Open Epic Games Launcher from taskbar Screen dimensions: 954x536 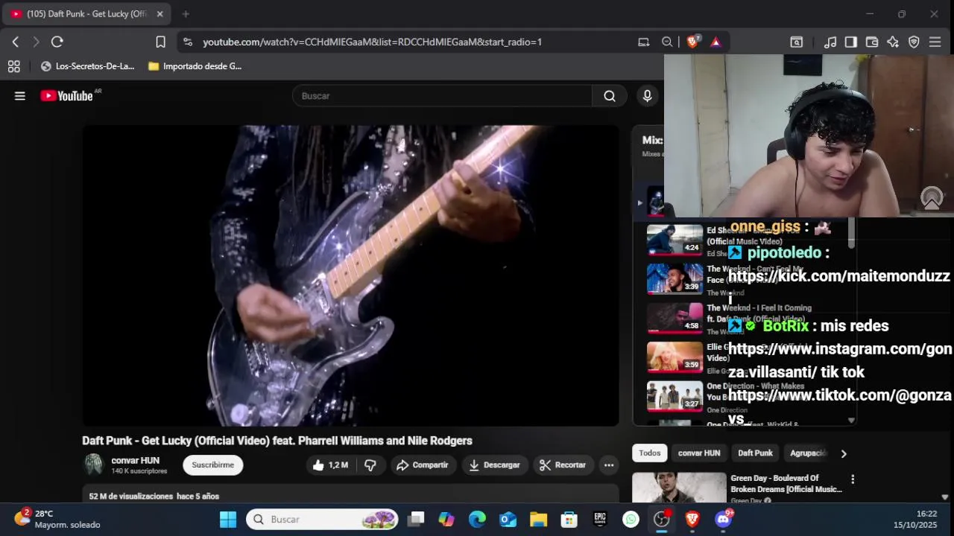pos(600,519)
